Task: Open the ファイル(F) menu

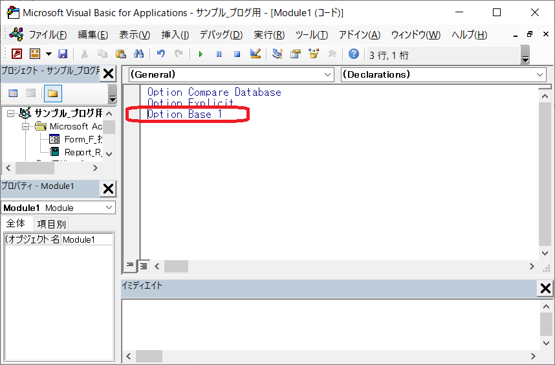Action: coord(48,35)
